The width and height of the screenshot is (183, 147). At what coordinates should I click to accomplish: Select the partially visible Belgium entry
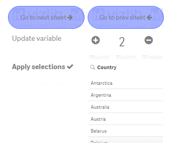click(126, 140)
